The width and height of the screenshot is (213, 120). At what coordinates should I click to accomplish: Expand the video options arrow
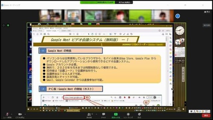(25, 114)
